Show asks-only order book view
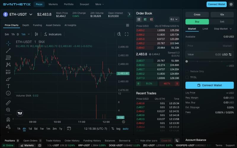This screenshot has width=237, height=148. point(151,19)
